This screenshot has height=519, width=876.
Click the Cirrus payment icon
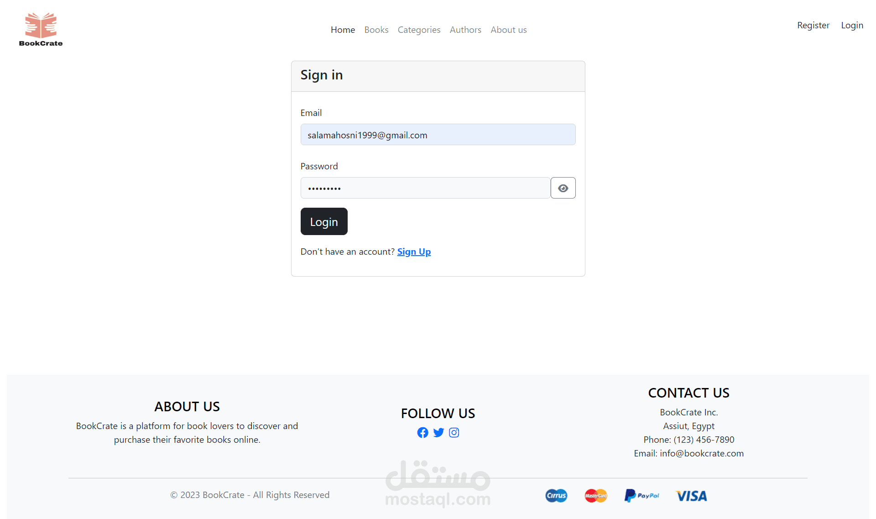tap(556, 496)
